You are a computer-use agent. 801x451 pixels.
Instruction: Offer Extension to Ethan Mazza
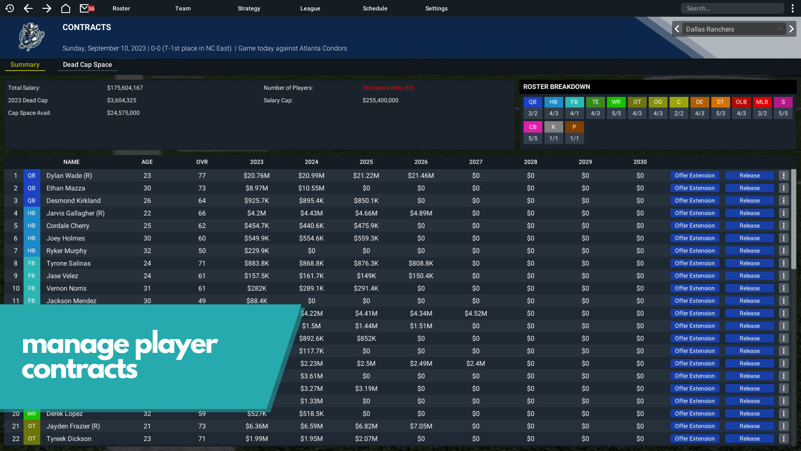[x=695, y=188]
